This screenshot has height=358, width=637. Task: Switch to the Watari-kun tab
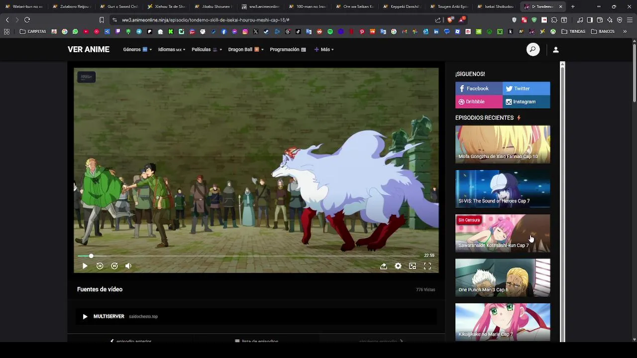[24, 6]
